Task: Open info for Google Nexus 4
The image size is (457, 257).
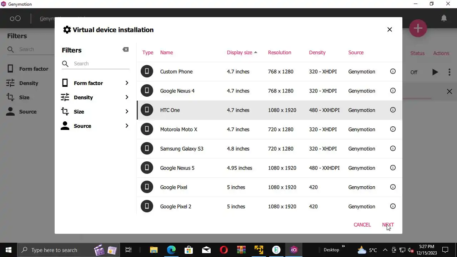Action: pyautogui.click(x=393, y=91)
